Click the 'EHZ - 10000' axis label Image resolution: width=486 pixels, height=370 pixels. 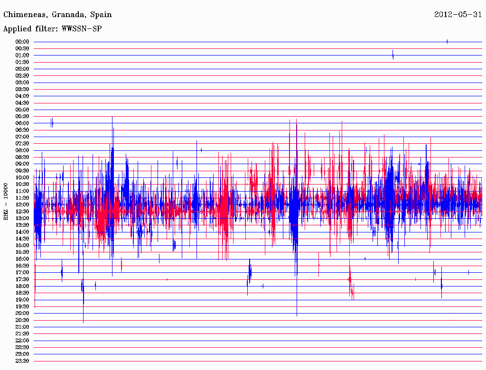click(x=6, y=202)
